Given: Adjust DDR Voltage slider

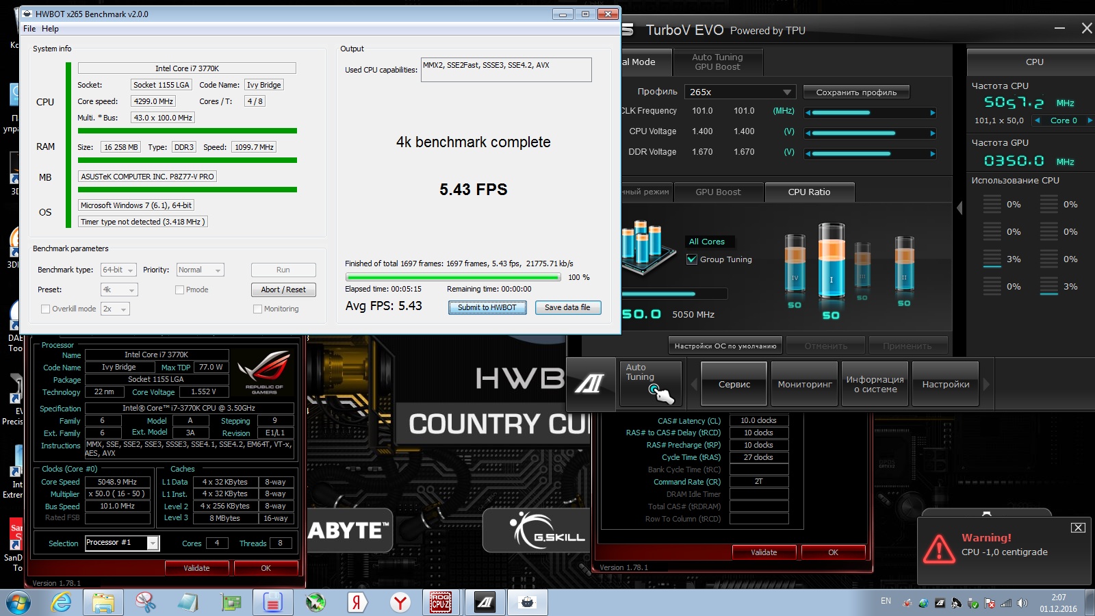Looking at the screenshot, I should (x=871, y=153).
